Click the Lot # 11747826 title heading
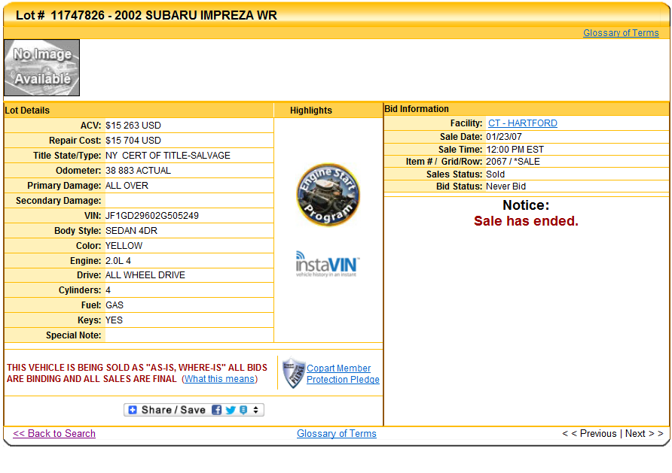This screenshot has height=473, width=672. (146, 15)
